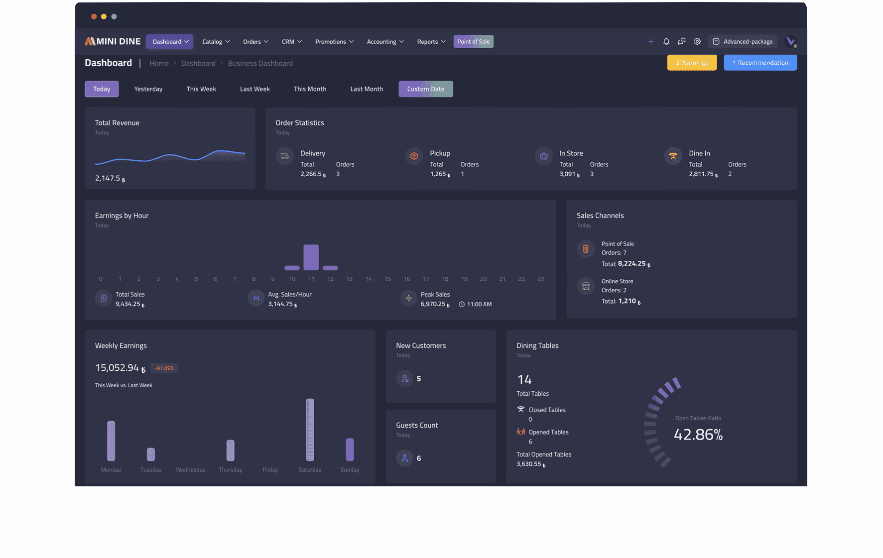Switch to This Week period
Image resolution: width=883 pixels, height=558 pixels.
pos(201,89)
